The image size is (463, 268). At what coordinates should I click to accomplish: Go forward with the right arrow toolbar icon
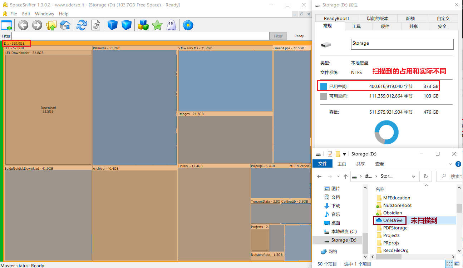click(x=37, y=25)
